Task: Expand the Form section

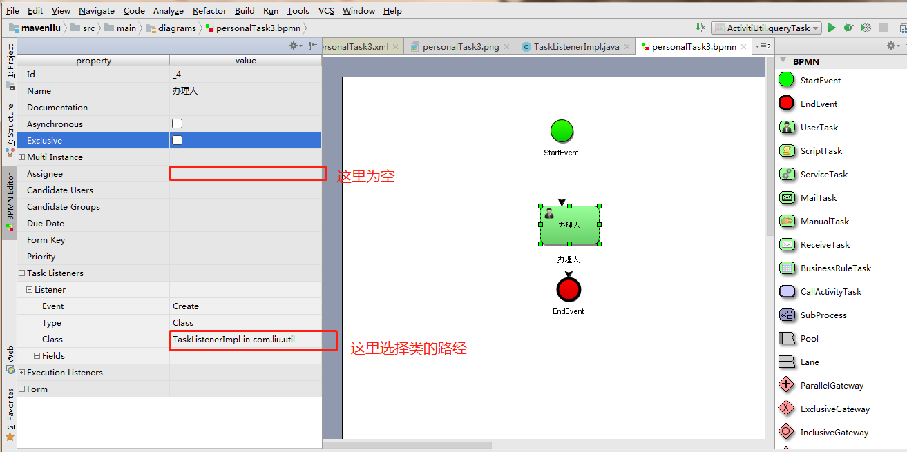Action: click(x=22, y=389)
